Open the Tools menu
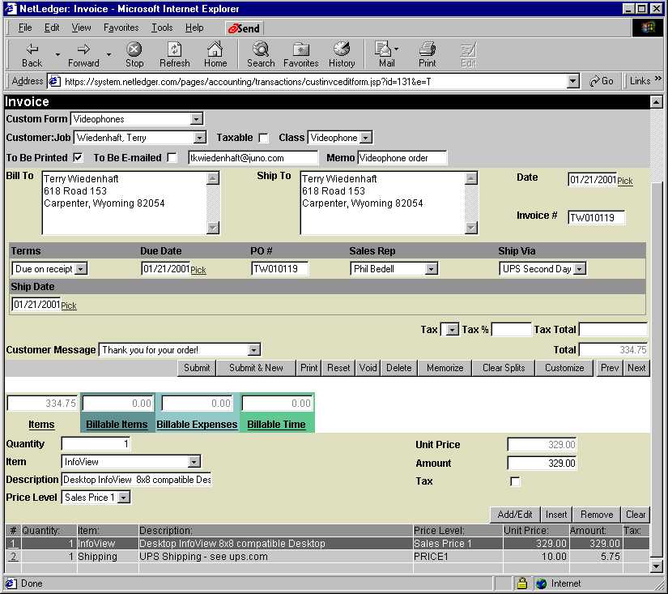The height and width of the screenshot is (594, 668). [x=162, y=28]
